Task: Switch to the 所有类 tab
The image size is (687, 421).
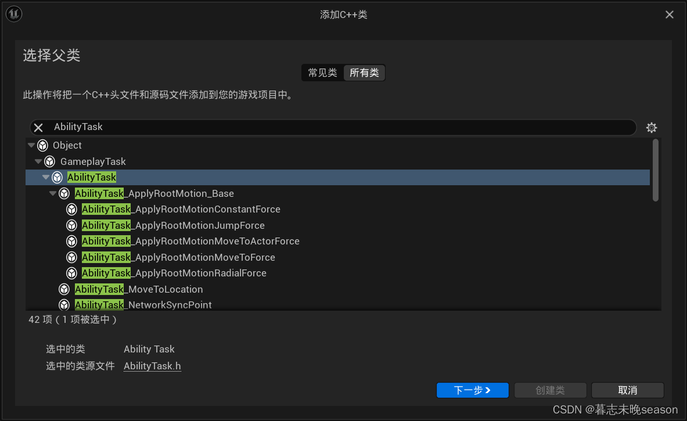Action: [x=364, y=73]
